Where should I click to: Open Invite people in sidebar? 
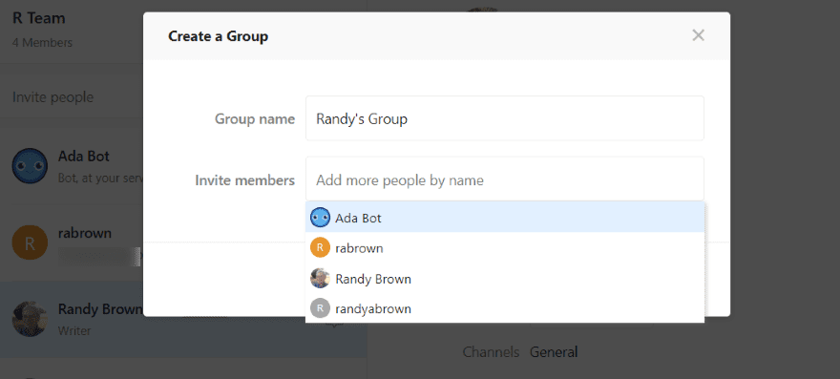(53, 97)
